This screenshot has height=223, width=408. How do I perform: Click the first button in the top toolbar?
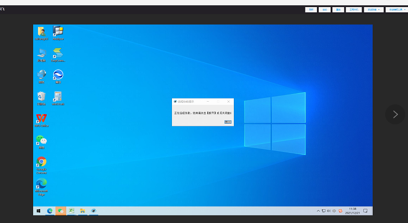pyautogui.click(x=311, y=10)
